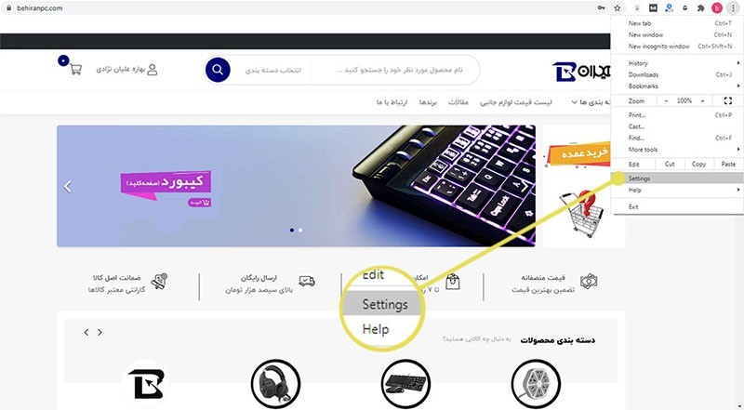
Task: Select the second banner slide dot
Action: (300, 231)
